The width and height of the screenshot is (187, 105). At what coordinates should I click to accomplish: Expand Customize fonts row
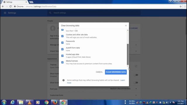[93, 95]
